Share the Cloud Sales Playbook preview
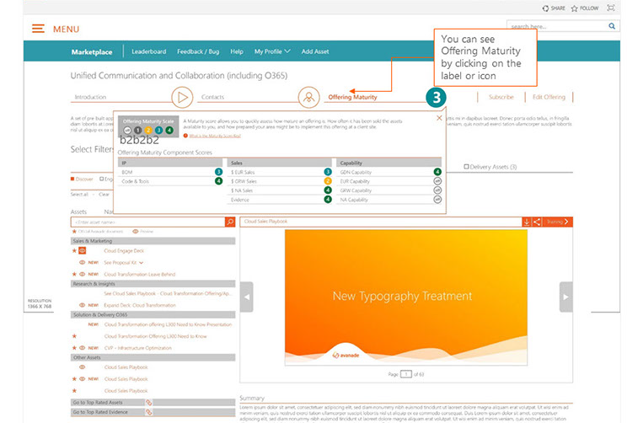643x423 pixels. 538,222
